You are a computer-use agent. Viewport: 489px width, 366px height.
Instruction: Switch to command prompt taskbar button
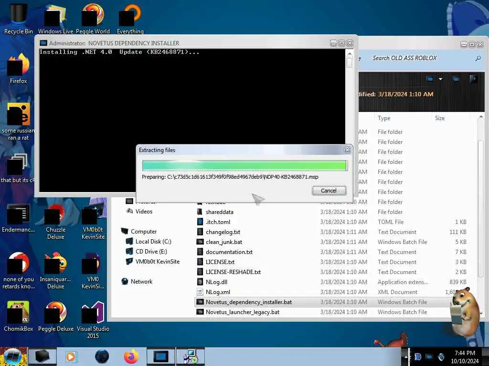pyautogui.click(x=160, y=356)
